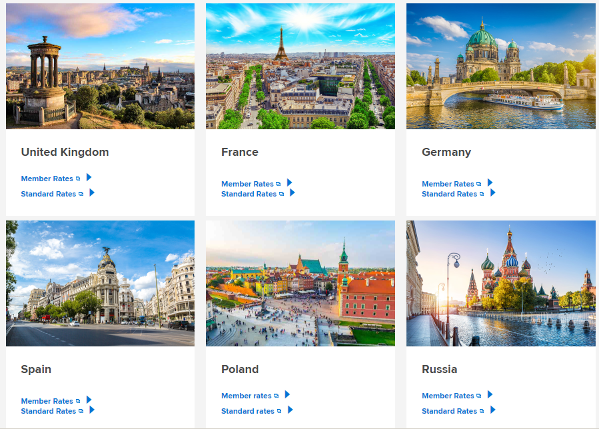Click blue arrow next to Russia Standard Rates
599x429 pixels.
tap(493, 410)
